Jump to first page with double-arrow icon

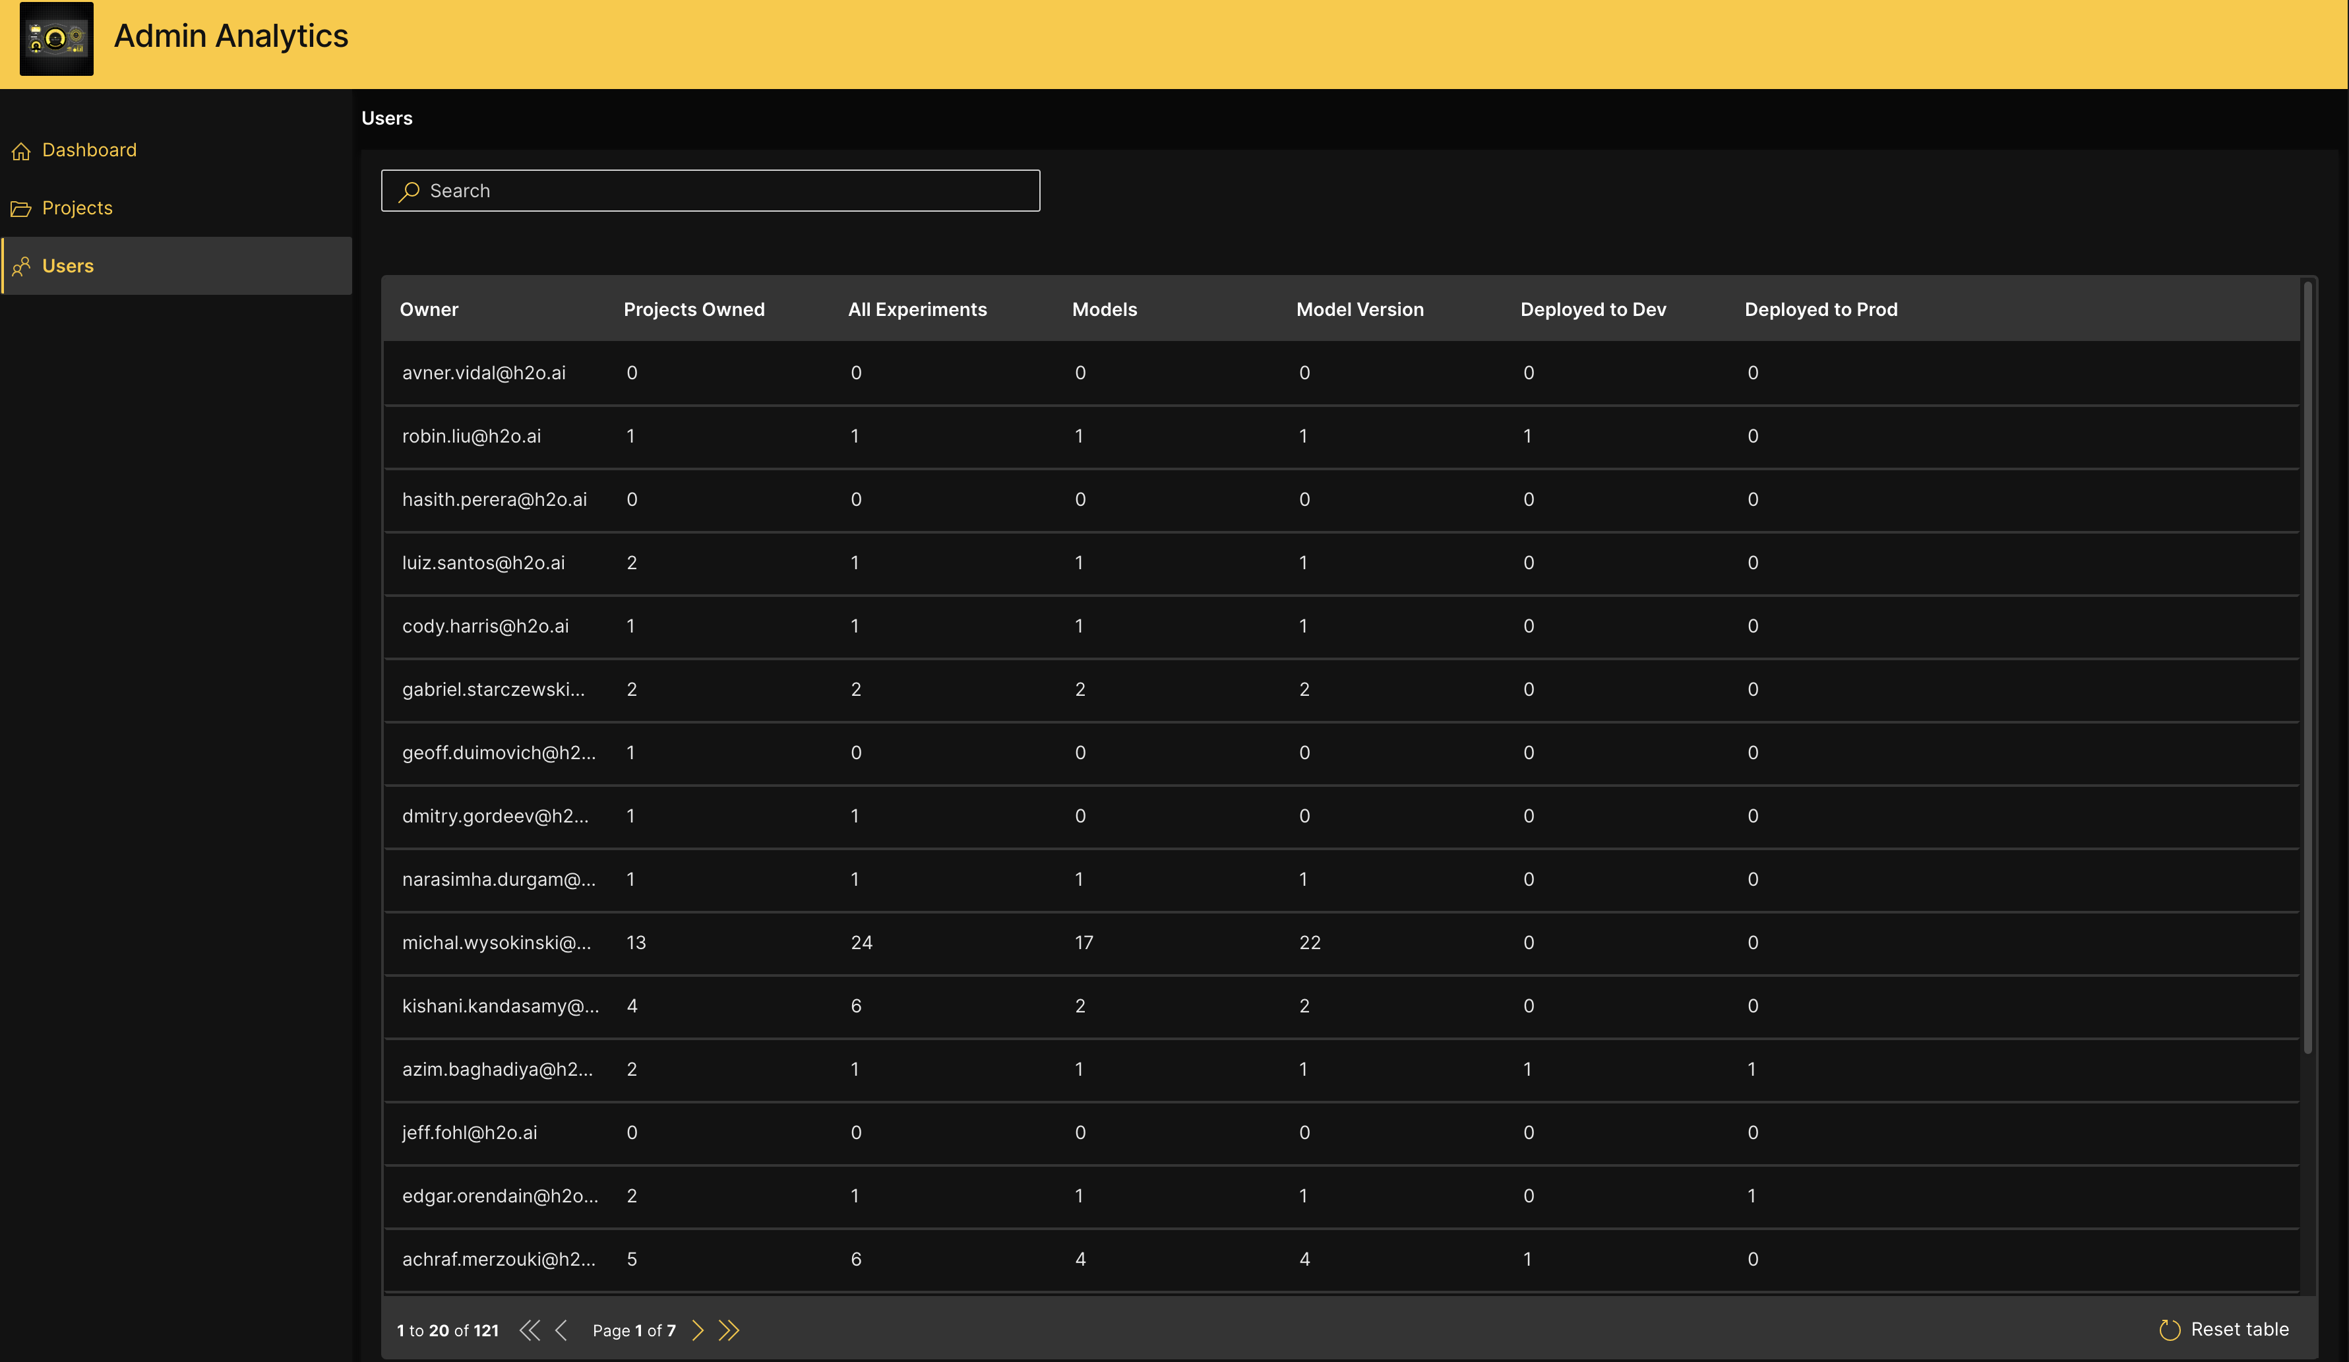click(530, 1330)
